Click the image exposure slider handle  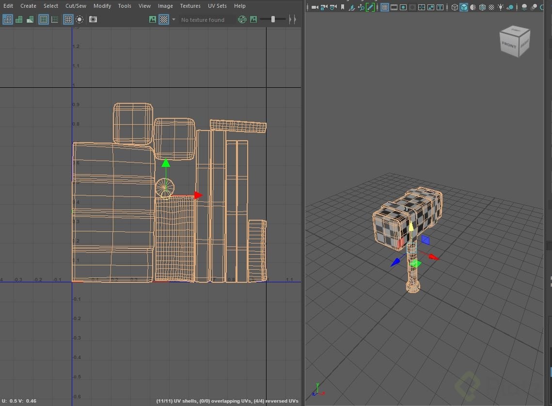click(272, 19)
